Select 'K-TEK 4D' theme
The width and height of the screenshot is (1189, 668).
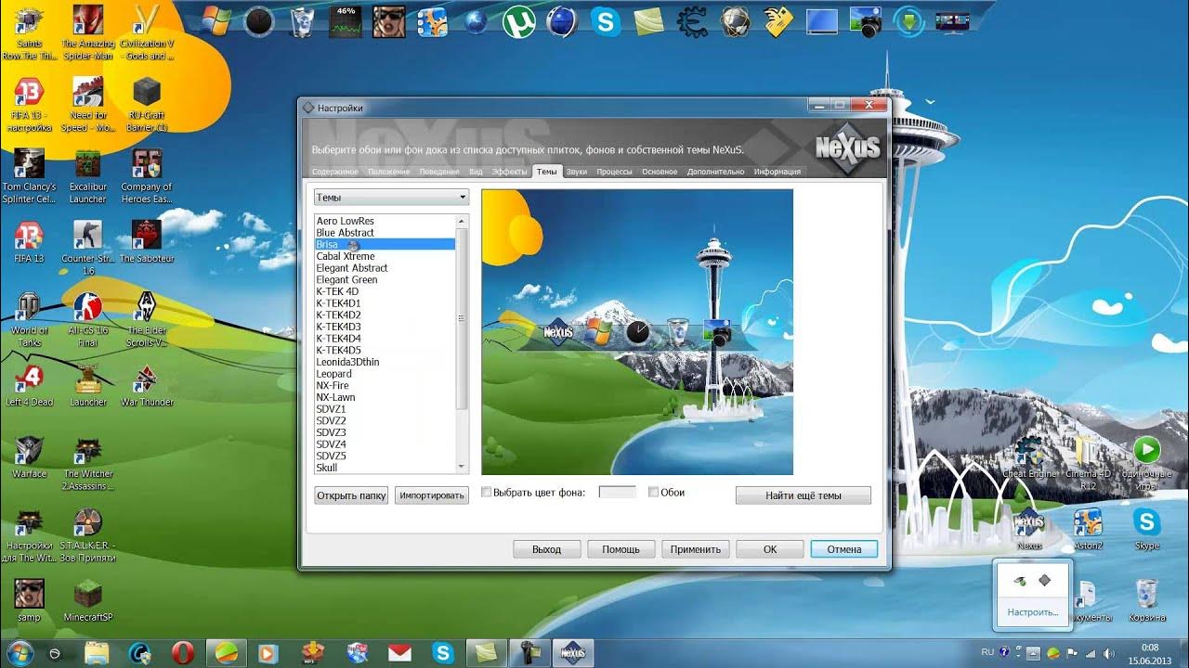click(385, 291)
